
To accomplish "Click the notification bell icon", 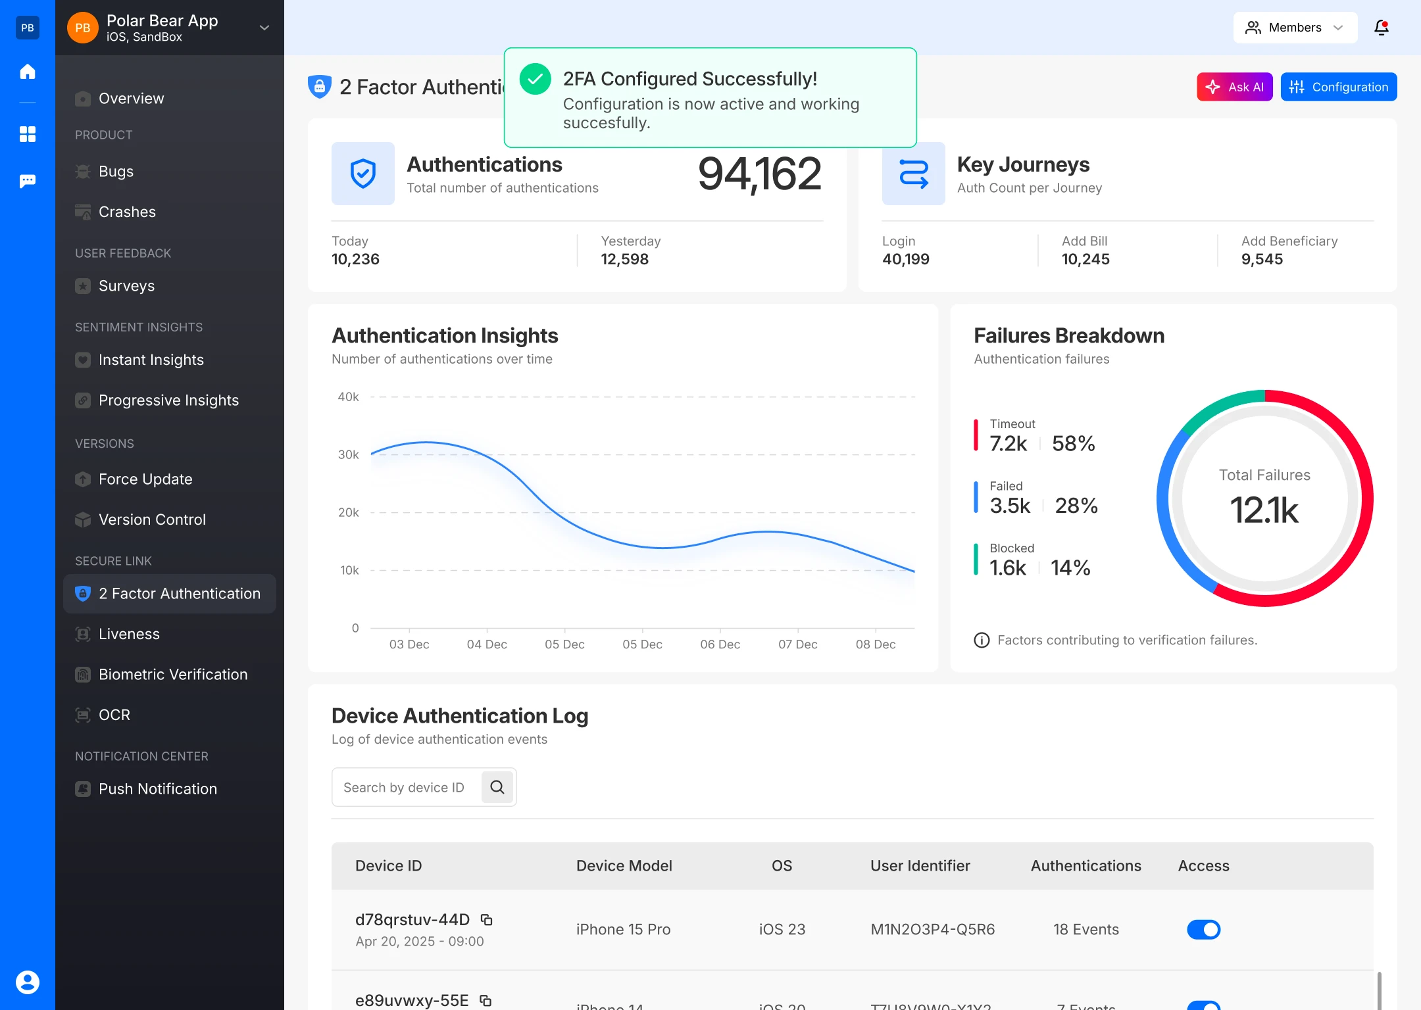I will 1381,28.
